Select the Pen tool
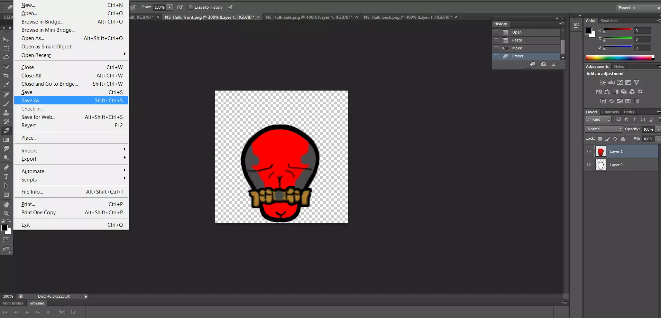Viewport: 661px width, 318px height. (6, 168)
